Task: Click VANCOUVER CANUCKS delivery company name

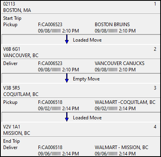Action: (x=119, y=63)
